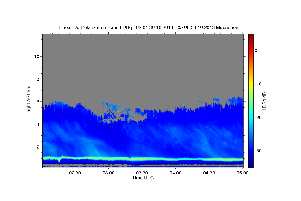The image size is (301, 201).
Task: Click the "Time UTC" x-axis label
Action: point(143,178)
